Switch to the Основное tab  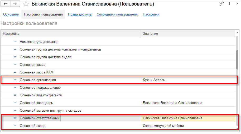pos(11,14)
